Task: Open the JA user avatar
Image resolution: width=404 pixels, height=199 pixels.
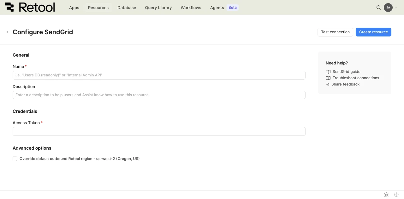Action: [388, 8]
